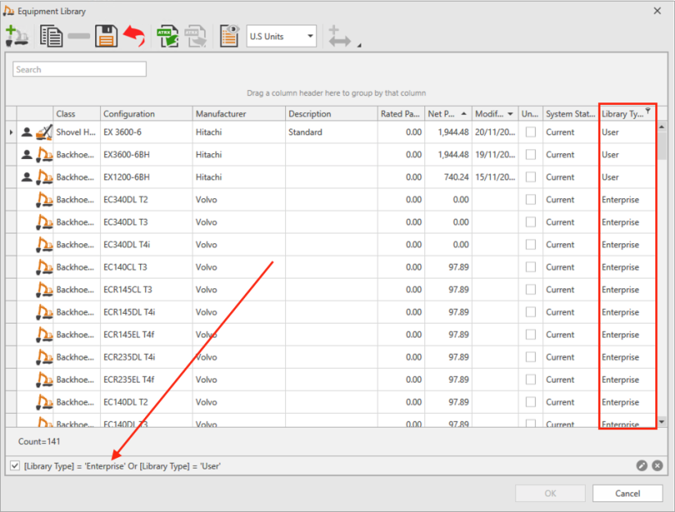The image size is (675, 512).
Task: Click the grid's vertical scrollbar down arrow
Action: (x=661, y=420)
